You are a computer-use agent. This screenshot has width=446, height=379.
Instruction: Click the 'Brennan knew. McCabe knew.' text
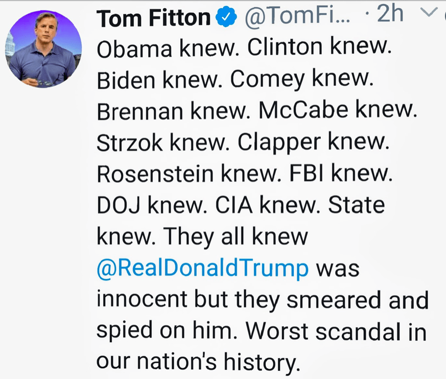257,110
